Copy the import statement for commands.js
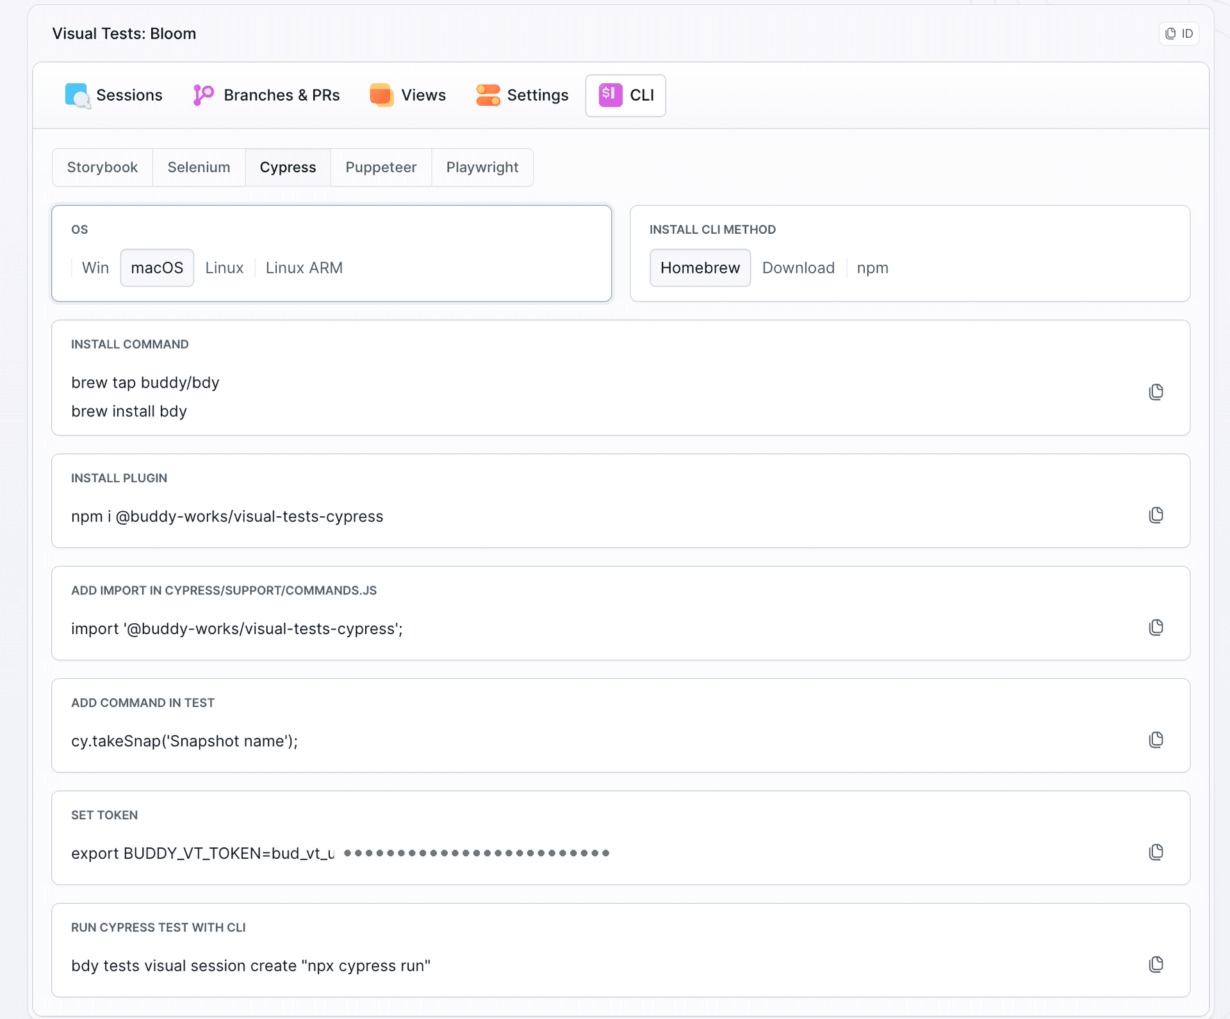This screenshot has width=1230, height=1019. click(1156, 628)
